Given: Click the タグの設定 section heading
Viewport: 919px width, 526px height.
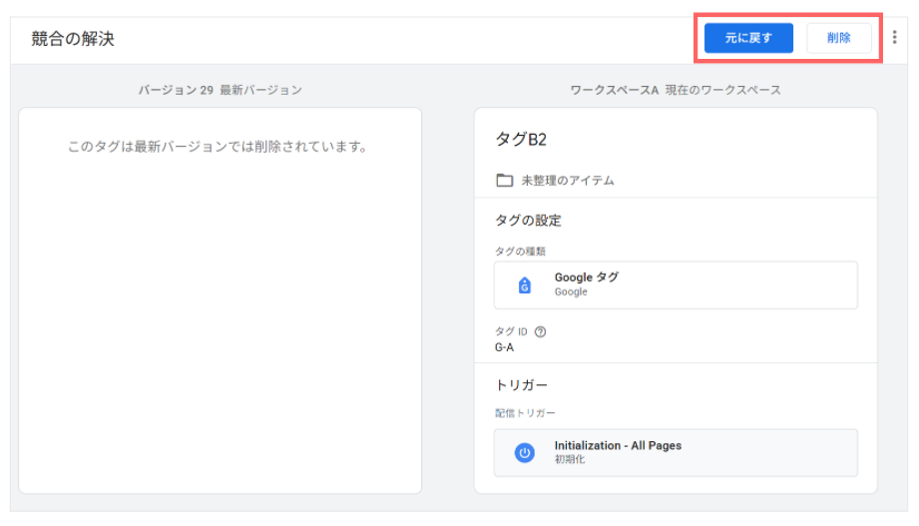Looking at the screenshot, I should click(x=528, y=221).
